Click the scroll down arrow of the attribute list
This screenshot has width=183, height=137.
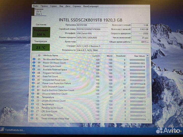149,120
